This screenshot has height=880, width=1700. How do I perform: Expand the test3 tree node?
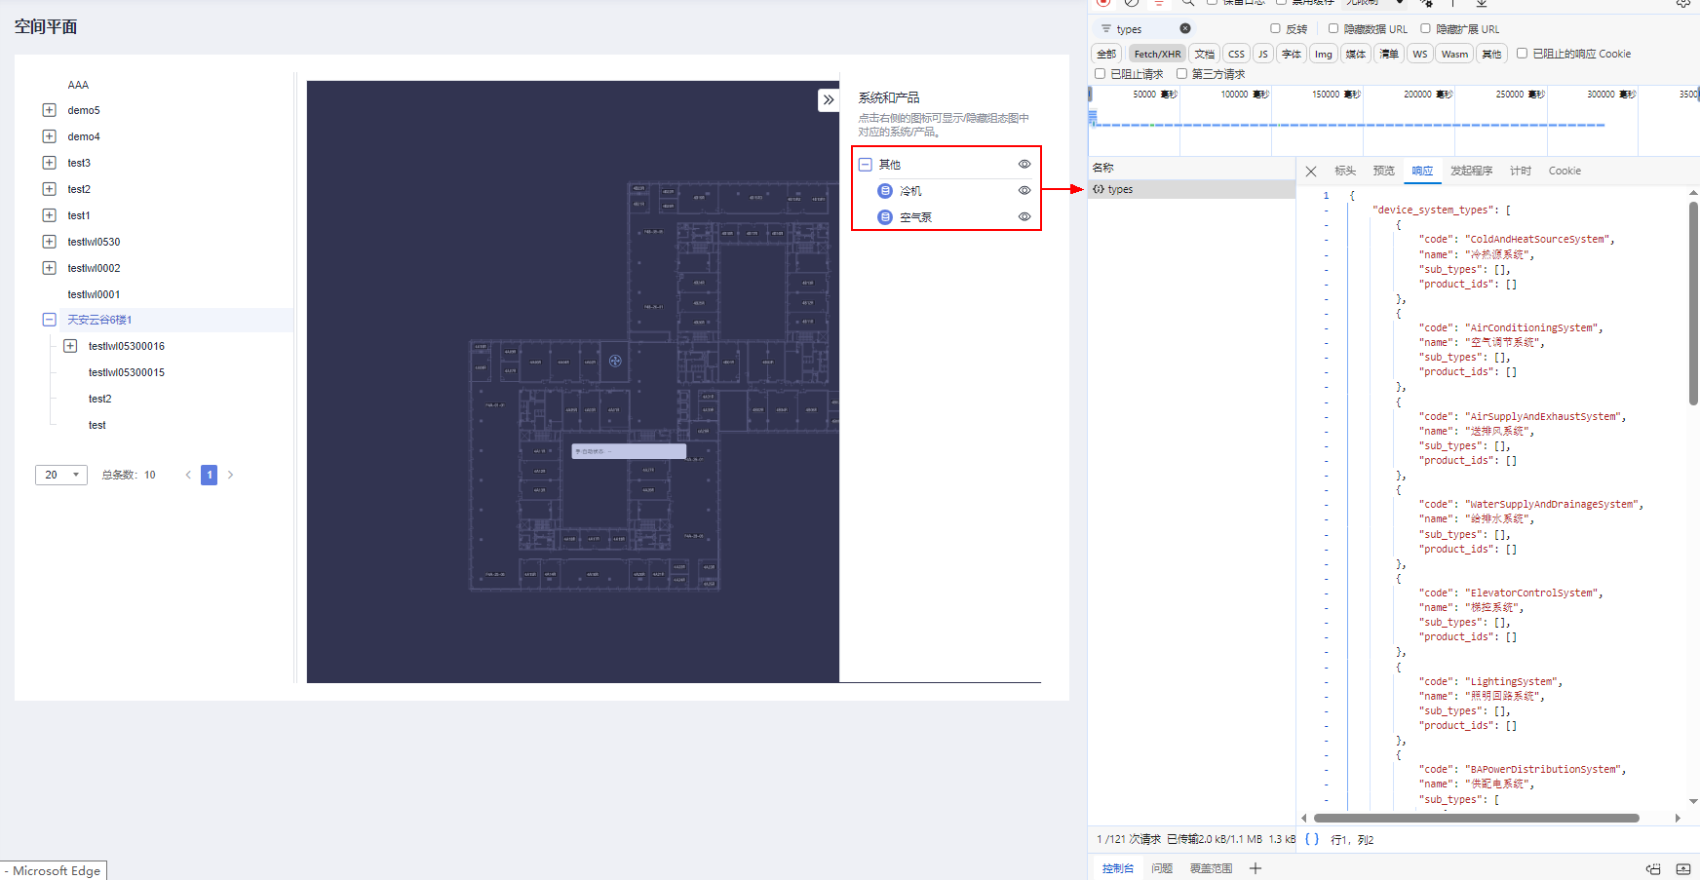click(49, 163)
